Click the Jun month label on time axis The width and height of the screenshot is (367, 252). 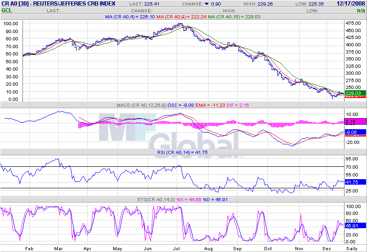(x=148, y=248)
